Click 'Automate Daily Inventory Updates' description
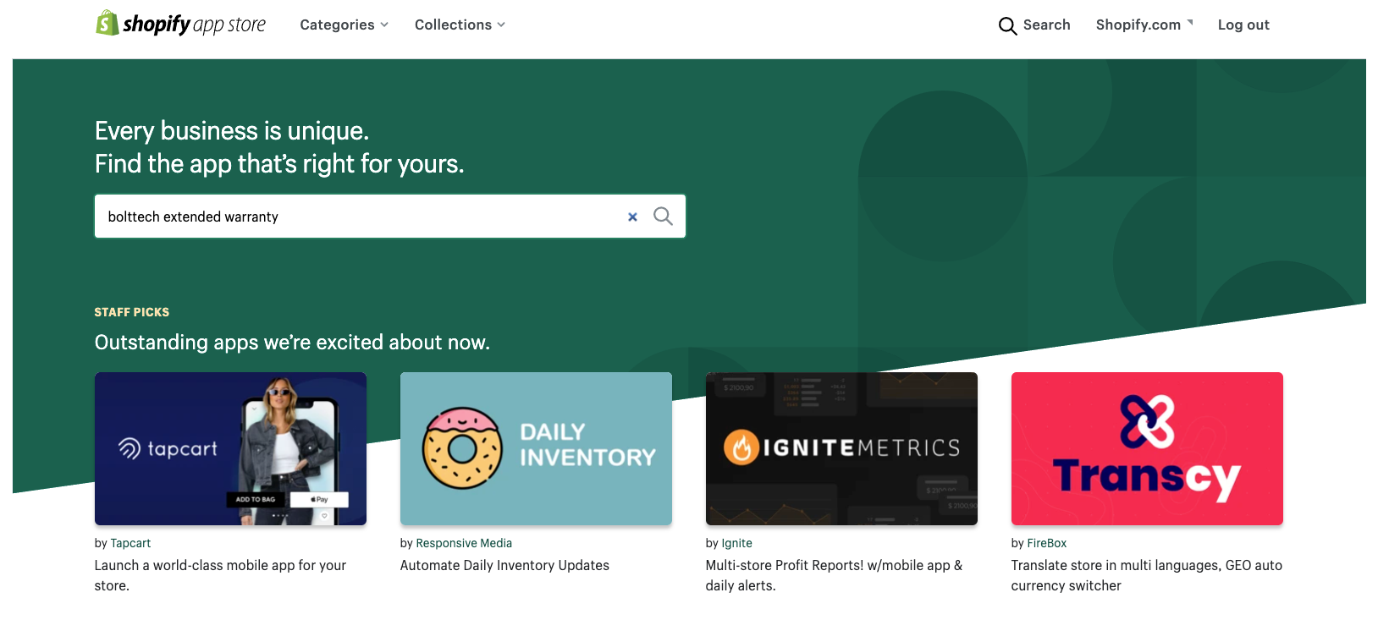Image resolution: width=1378 pixels, height=620 pixels. point(504,565)
